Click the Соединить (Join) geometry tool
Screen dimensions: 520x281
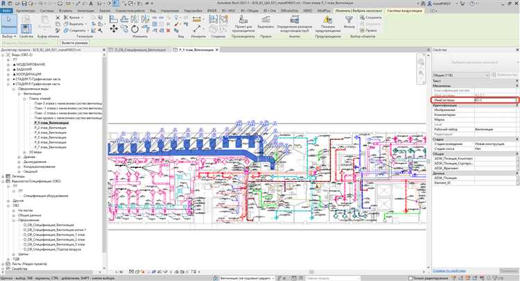[75, 31]
